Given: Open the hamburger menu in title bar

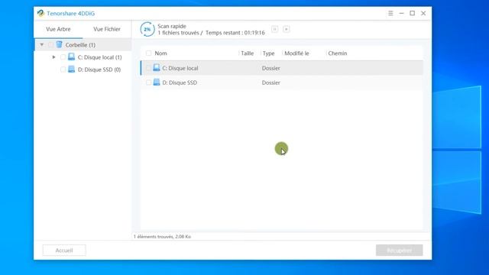Looking at the screenshot, I should 390,13.
